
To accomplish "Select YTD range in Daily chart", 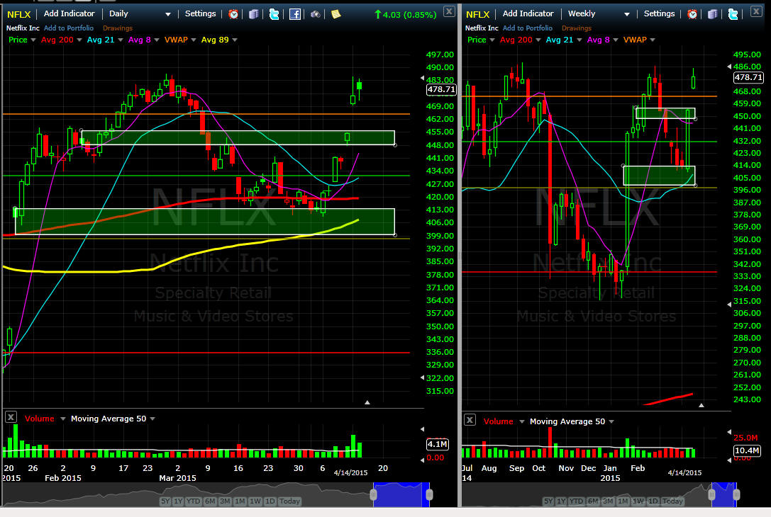I will (x=193, y=501).
